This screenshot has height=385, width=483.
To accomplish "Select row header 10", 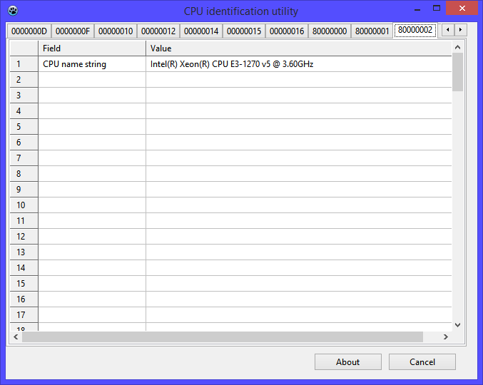I will click(24, 205).
